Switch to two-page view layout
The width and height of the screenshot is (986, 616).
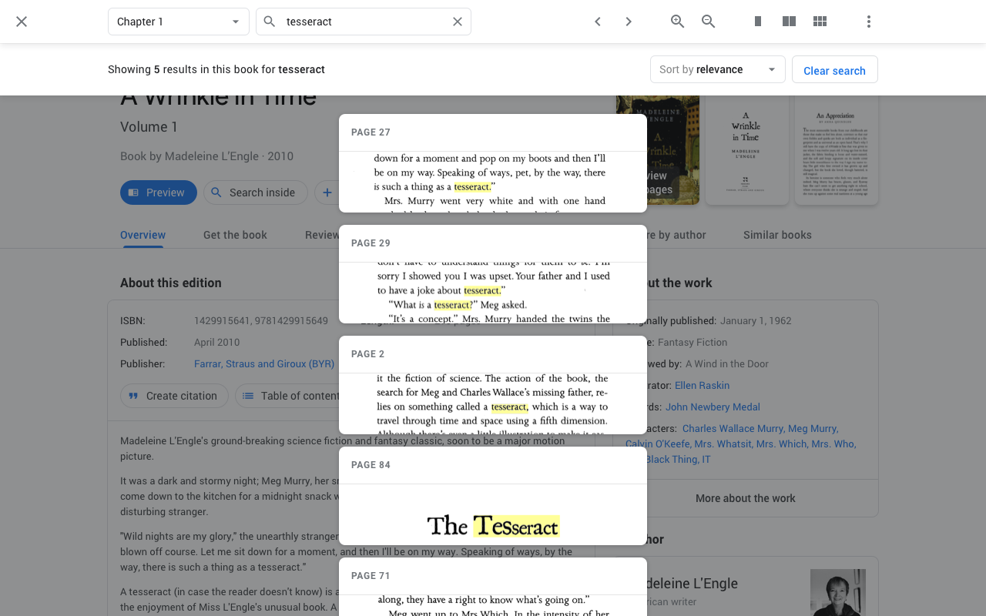tap(788, 21)
